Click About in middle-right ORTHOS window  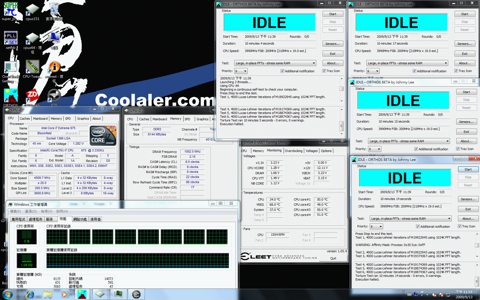tap(467, 141)
